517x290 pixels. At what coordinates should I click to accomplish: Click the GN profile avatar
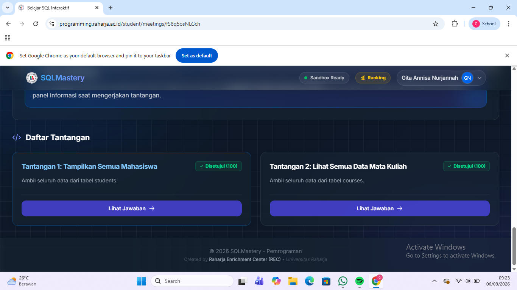tap(467, 78)
